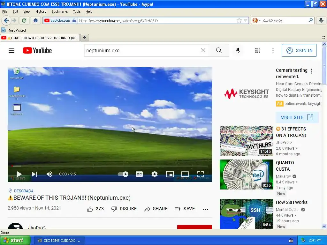Click the SHARE button
This screenshot has height=245, width=327.
point(156,209)
